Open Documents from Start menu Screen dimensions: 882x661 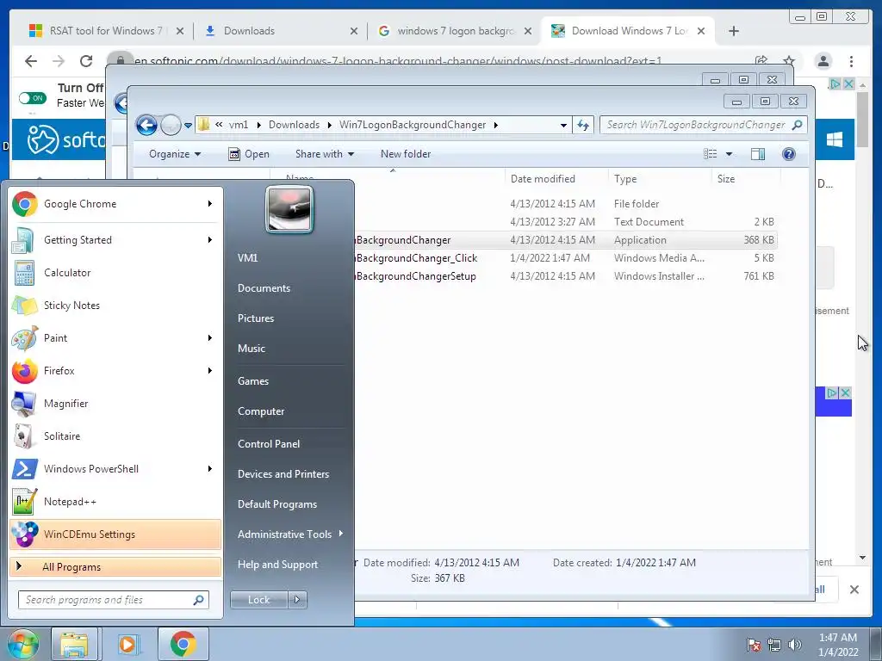tap(264, 287)
